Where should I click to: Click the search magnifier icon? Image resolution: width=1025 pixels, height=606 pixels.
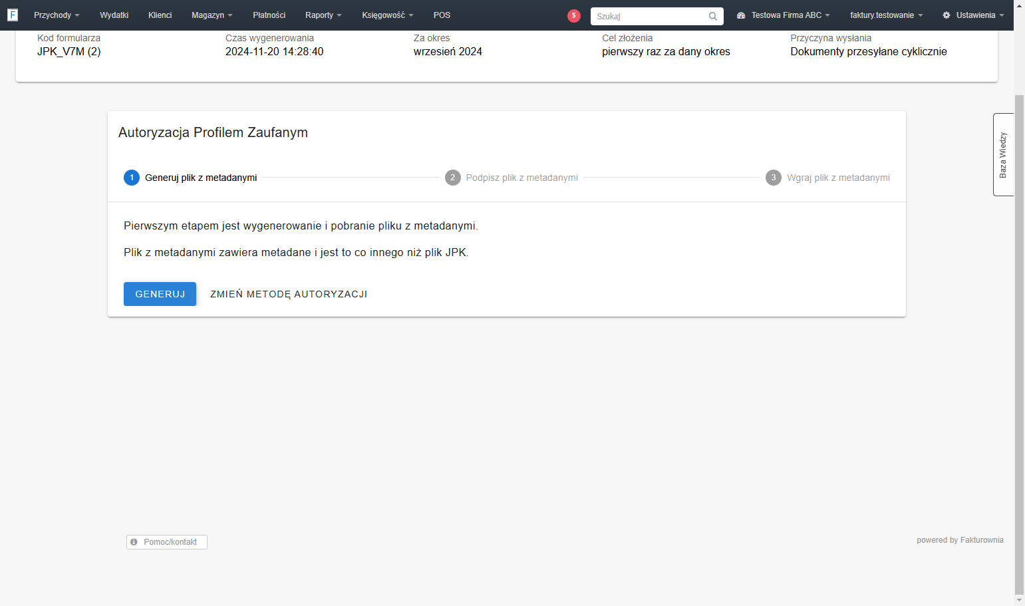(713, 17)
